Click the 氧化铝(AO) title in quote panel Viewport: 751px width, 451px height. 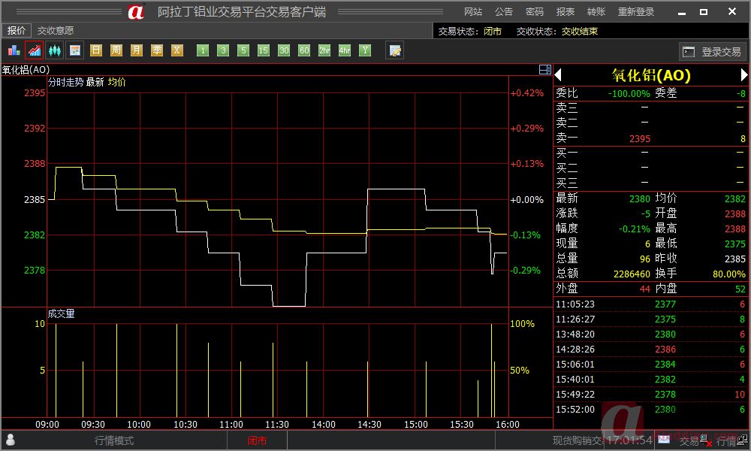point(651,75)
